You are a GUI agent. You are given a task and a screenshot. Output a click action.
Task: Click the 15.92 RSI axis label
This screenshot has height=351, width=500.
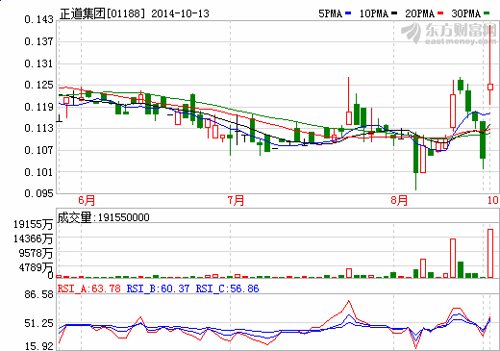point(38,346)
